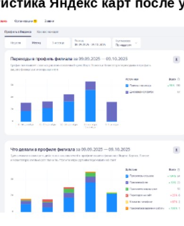Open the Заявки top menu item
The image size is (184, 226).
point(49,21)
